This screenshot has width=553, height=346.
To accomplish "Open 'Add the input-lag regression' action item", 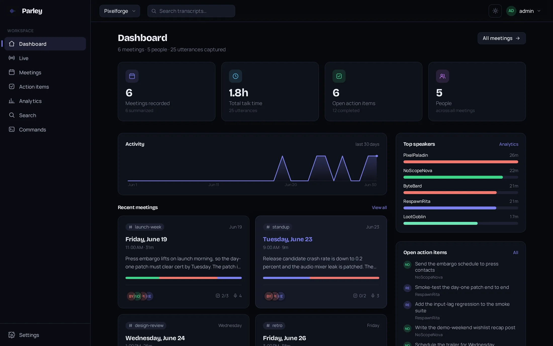I will click(461, 311).
